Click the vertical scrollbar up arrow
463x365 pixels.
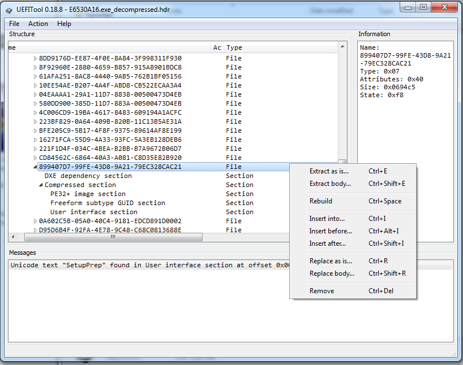tap(342, 46)
